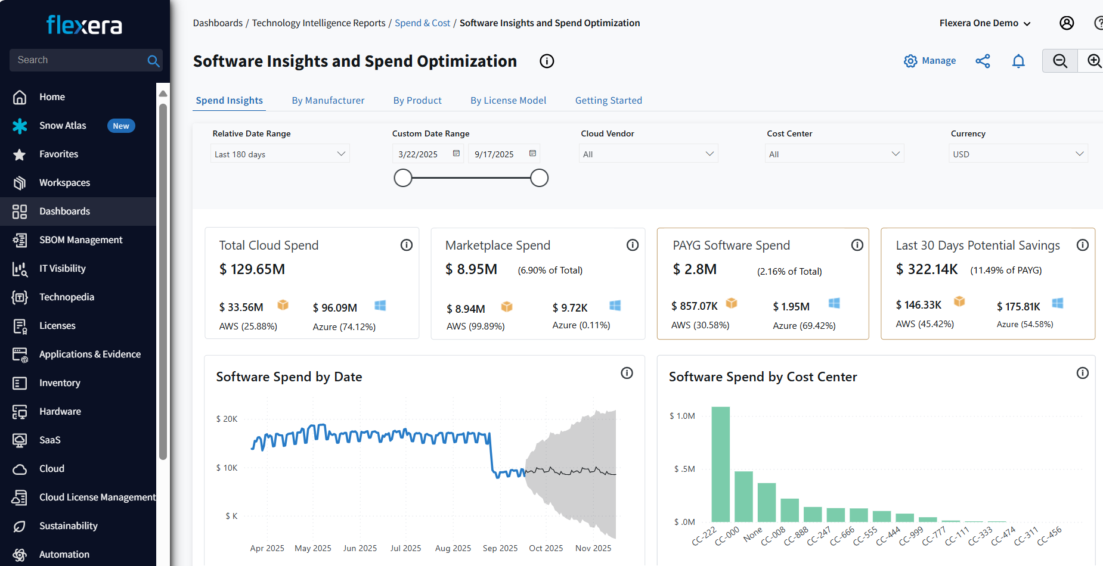The width and height of the screenshot is (1103, 566).
Task: Click the AWS (30.58%) label under PAYG
Action: tap(701, 325)
